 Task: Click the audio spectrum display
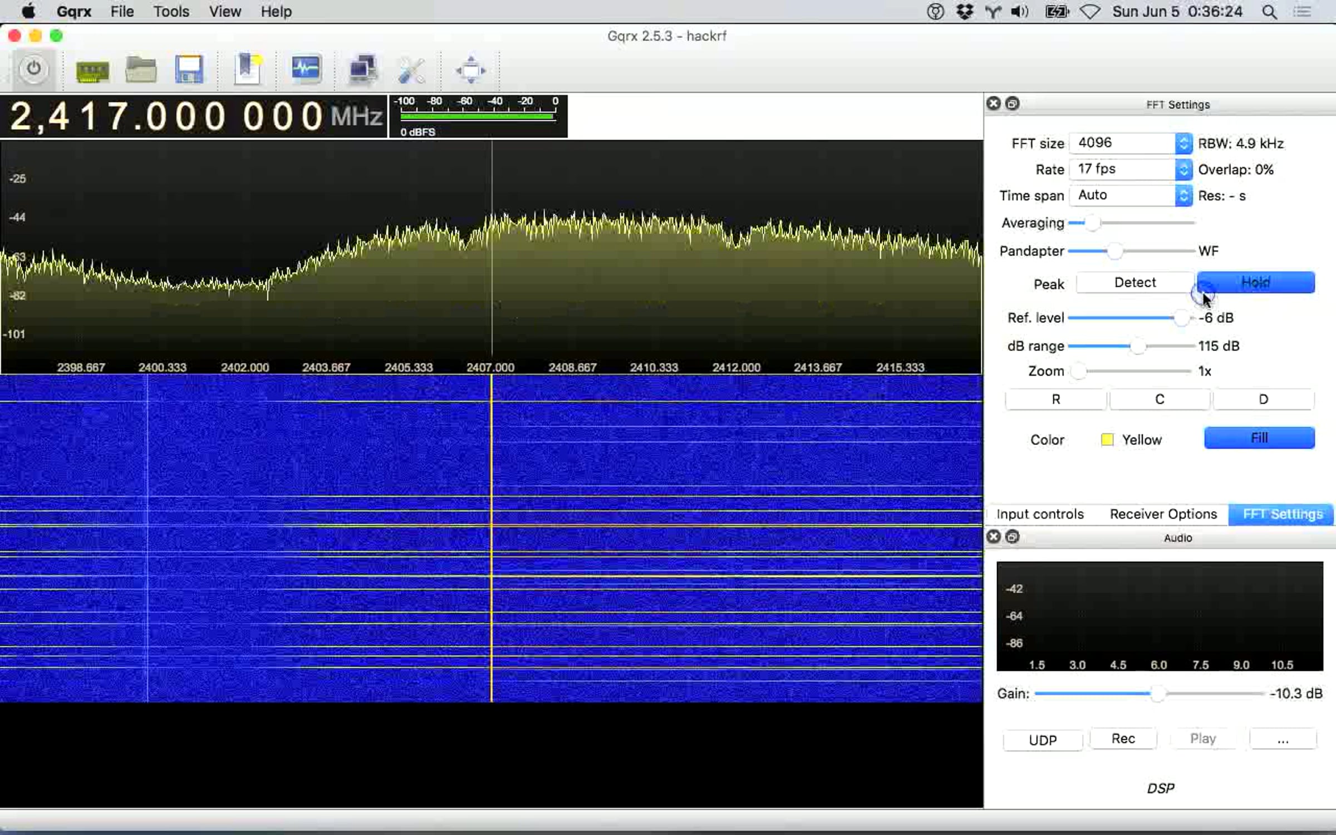tap(1160, 616)
